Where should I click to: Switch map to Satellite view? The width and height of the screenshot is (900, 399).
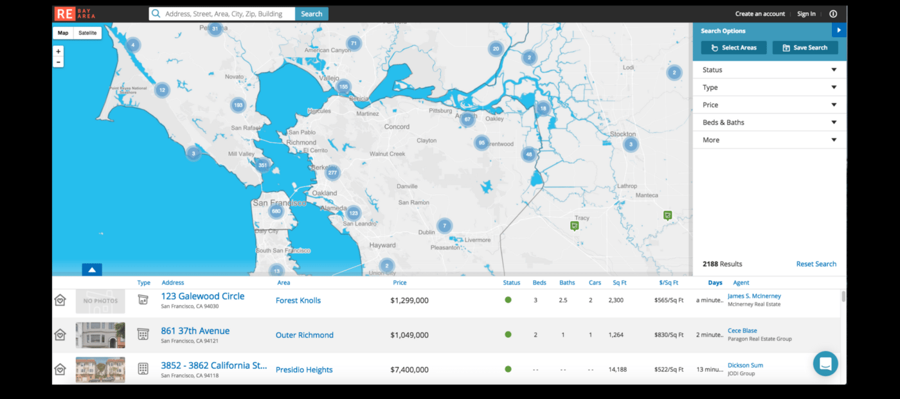[87, 33]
